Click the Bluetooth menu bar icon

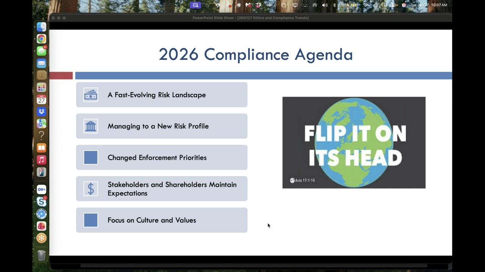tap(335, 5)
